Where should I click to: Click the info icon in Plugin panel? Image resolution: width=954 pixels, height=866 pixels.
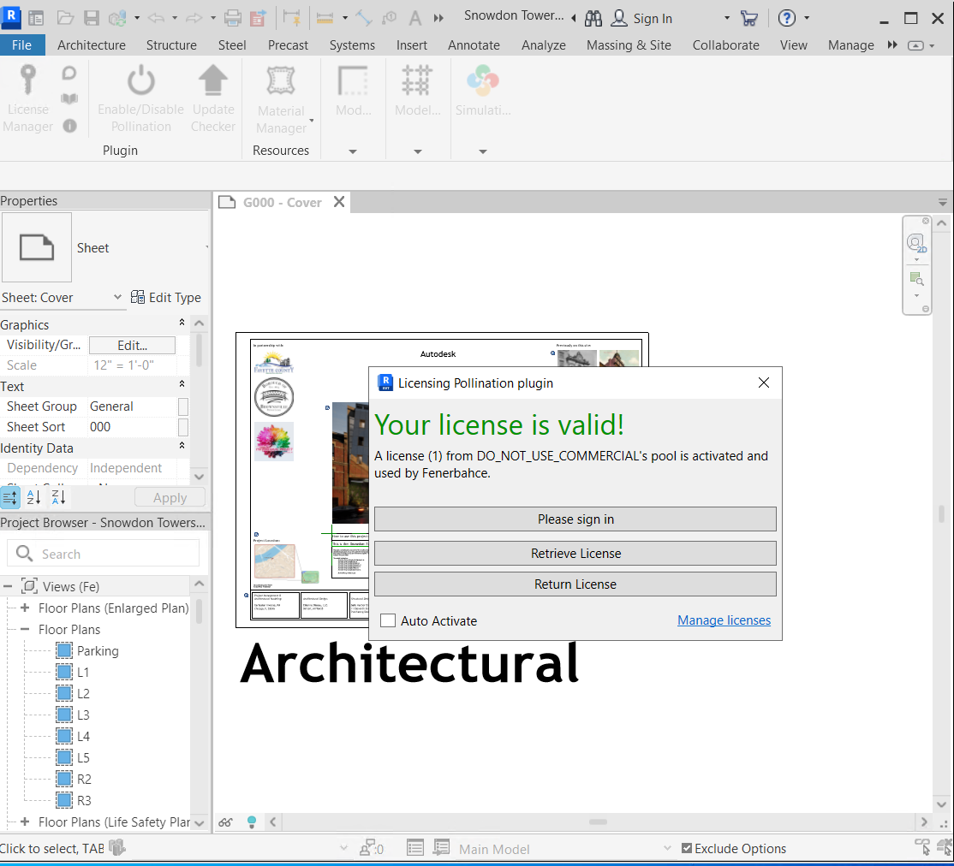[70, 126]
